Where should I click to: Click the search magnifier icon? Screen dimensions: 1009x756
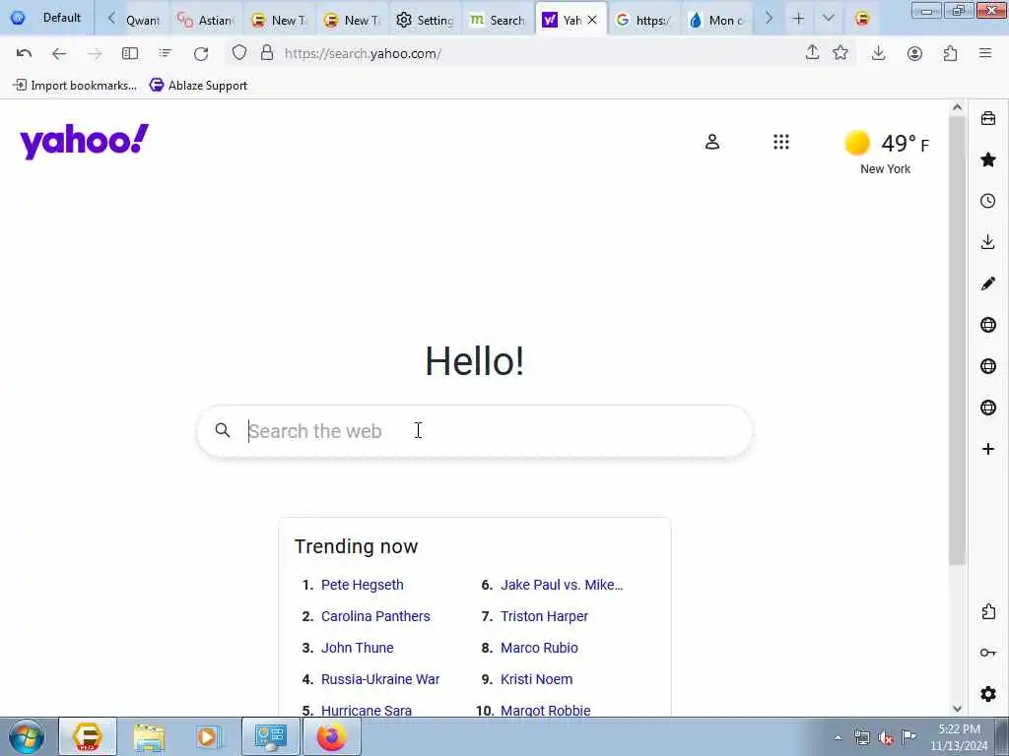223,430
